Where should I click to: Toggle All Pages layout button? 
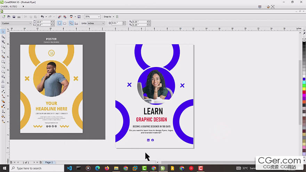coord(71,23)
